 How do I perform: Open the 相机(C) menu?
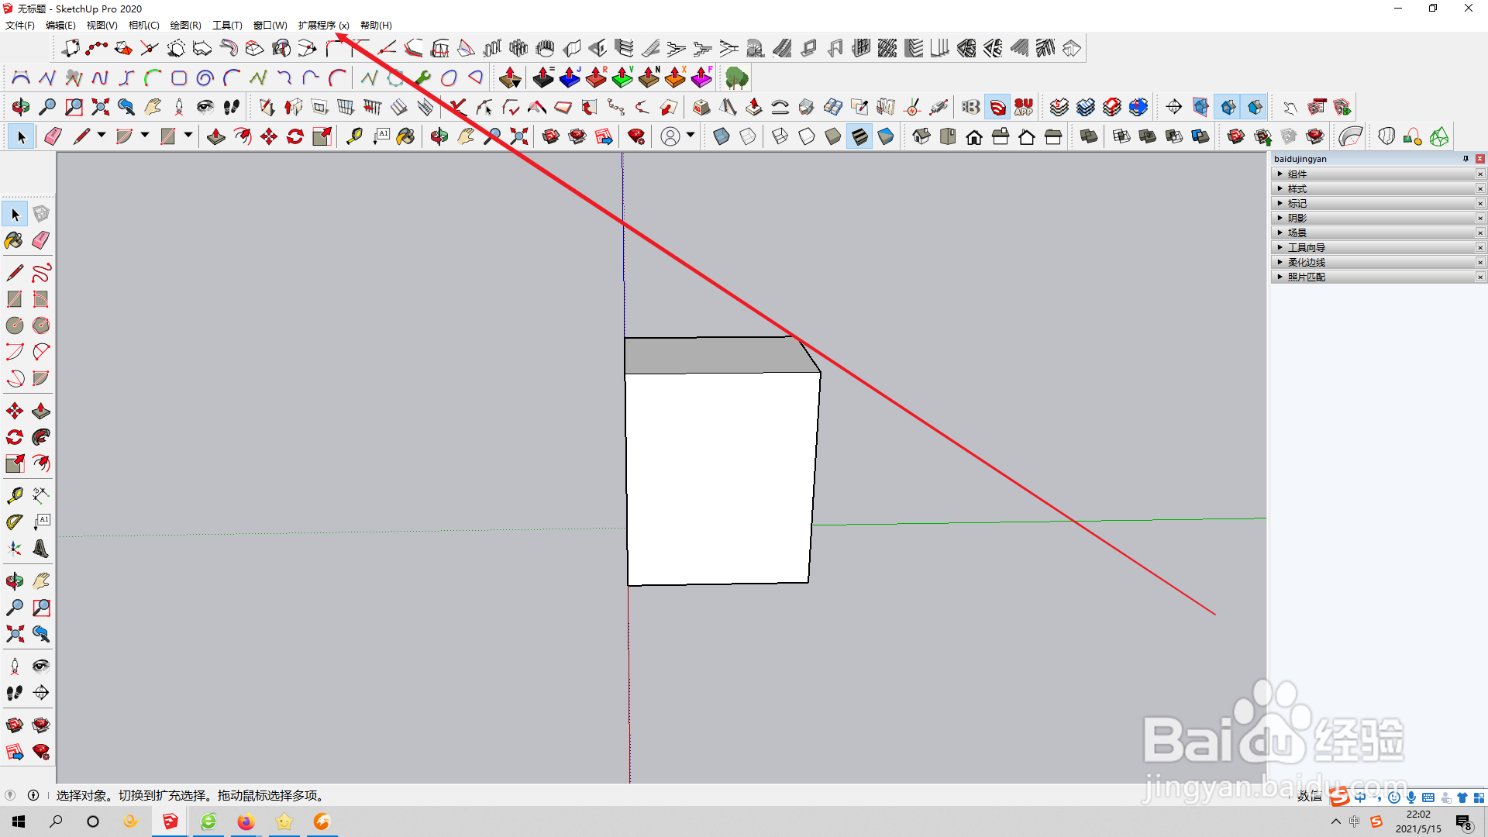coord(143,26)
